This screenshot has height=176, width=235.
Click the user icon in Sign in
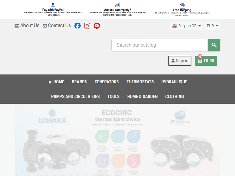173,61
